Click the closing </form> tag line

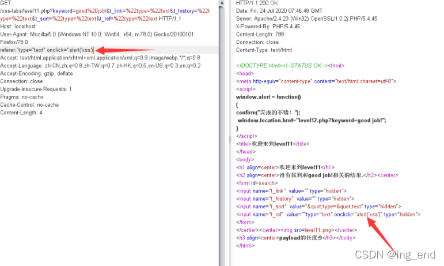245,222
